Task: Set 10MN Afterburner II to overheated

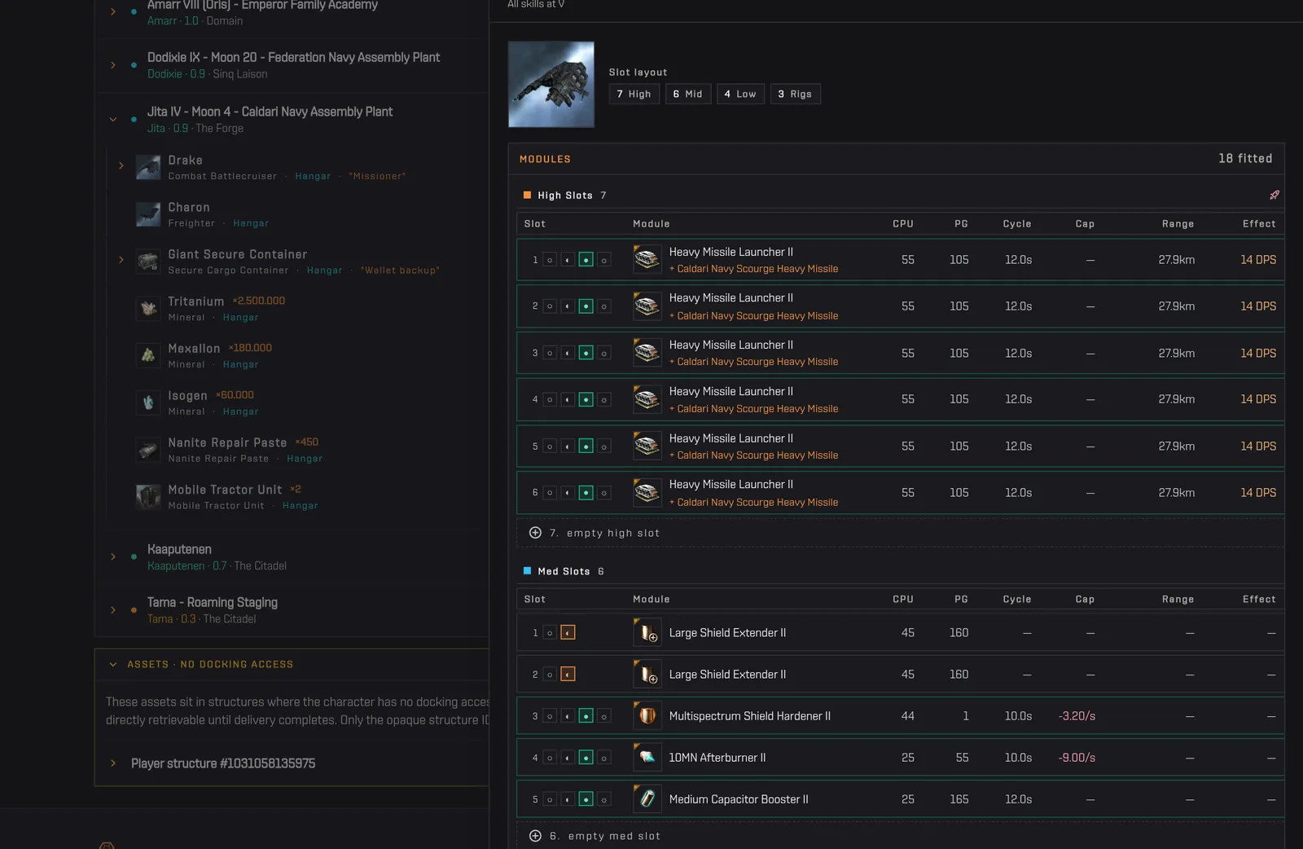Action: click(x=603, y=758)
